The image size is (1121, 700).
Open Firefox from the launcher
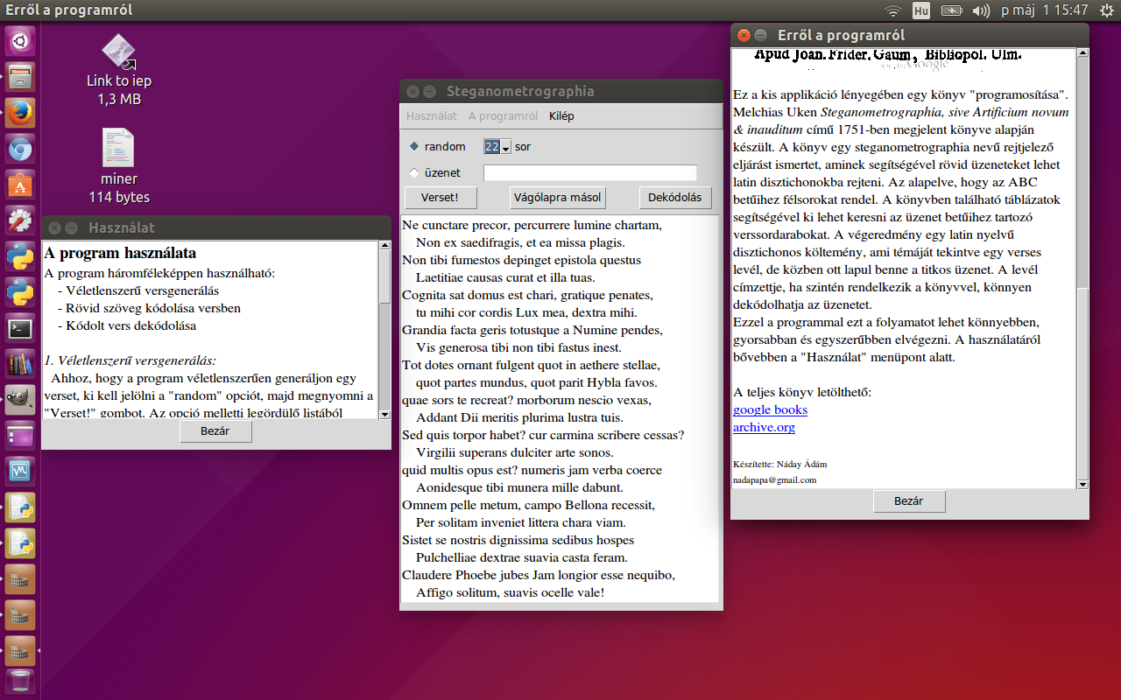(19, 113)
